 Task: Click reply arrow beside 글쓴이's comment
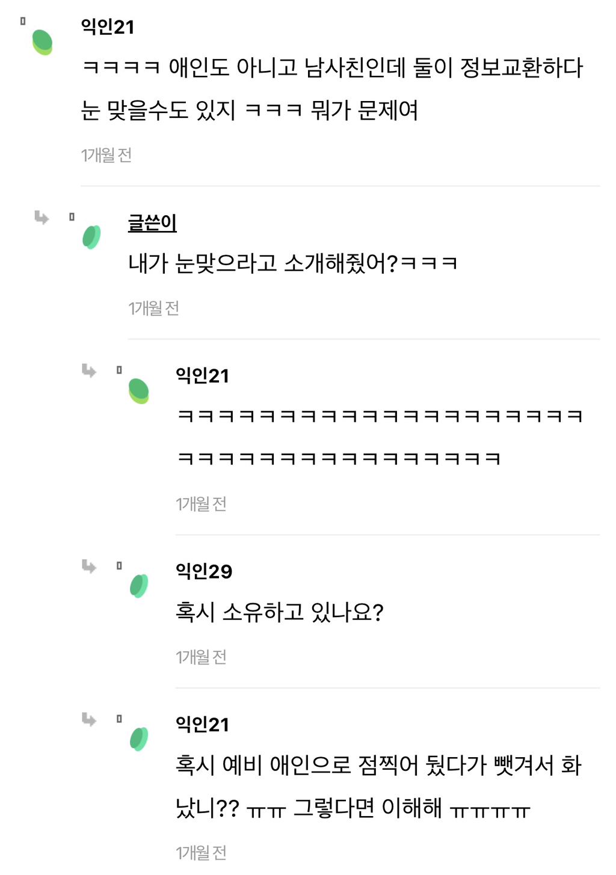42,217
